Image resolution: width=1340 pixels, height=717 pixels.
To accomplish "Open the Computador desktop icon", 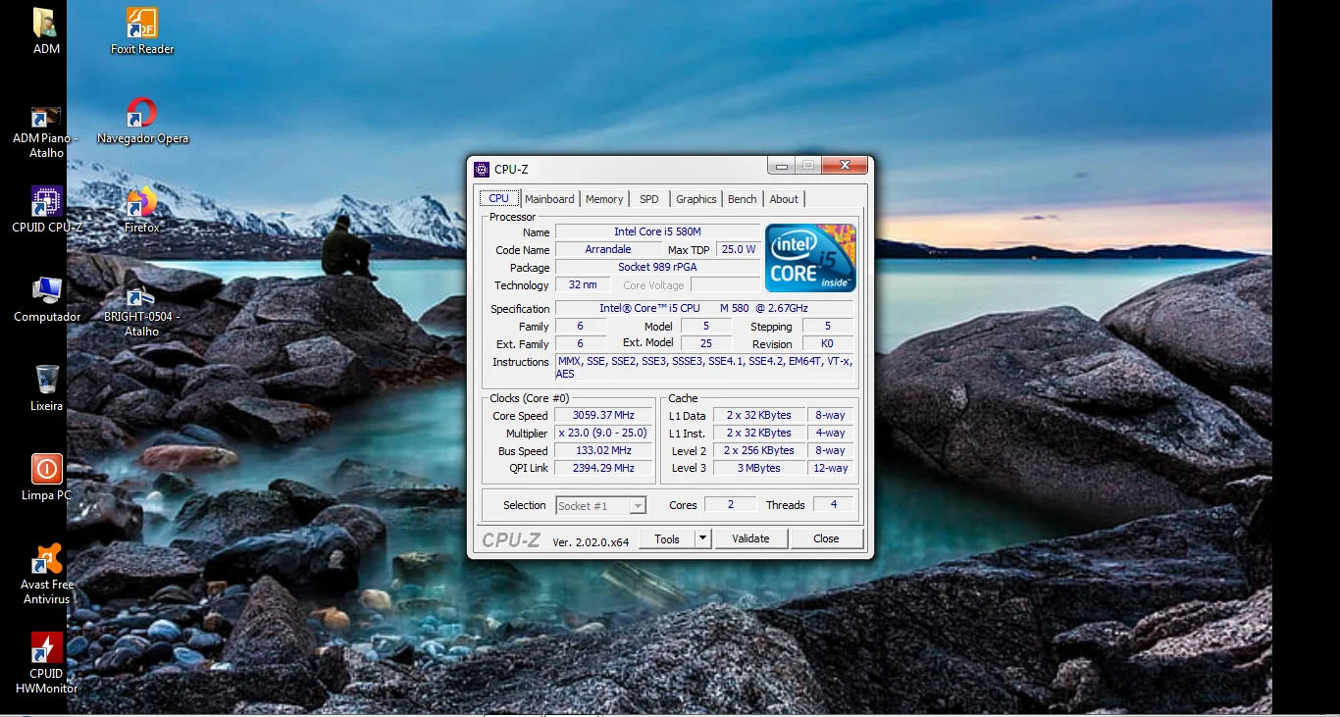I will (46, 291).
